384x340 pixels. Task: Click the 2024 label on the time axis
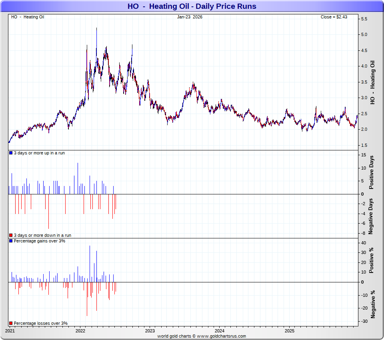pyautogui.click(x=220, y=331)
